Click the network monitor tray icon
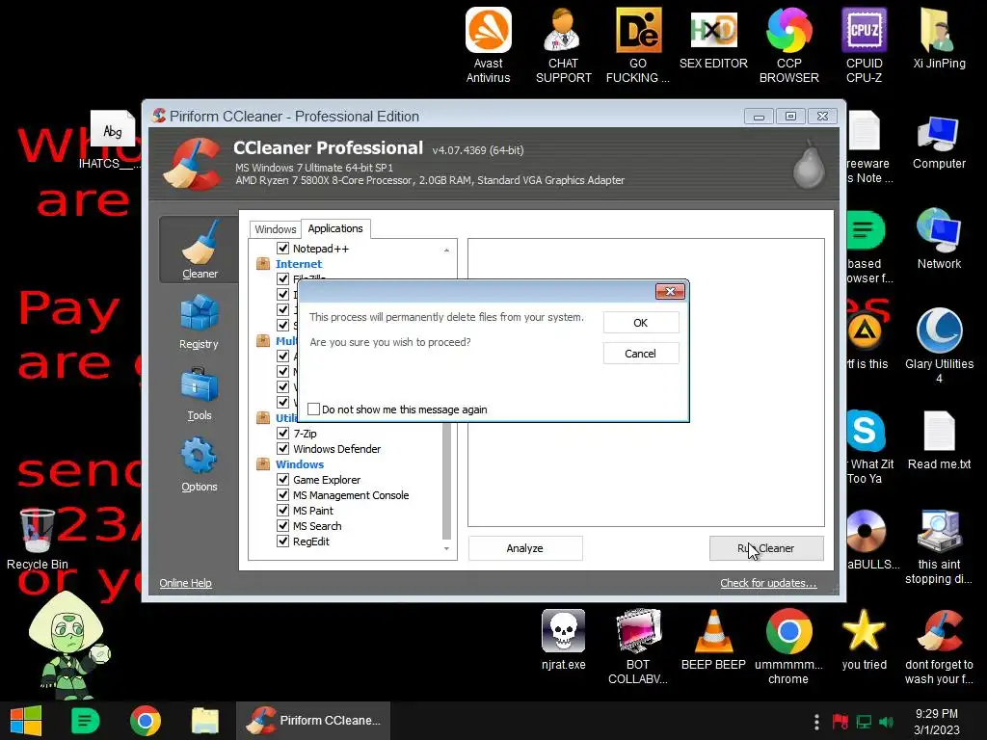The height and width of the screenshot is (740, 987). click(864, 722)
